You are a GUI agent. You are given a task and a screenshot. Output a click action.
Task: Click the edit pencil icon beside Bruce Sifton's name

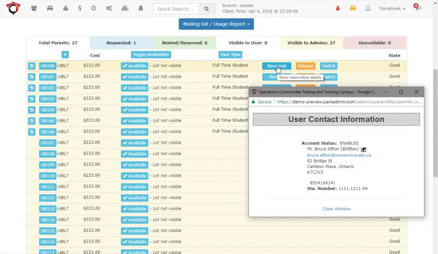coord(364,149)
